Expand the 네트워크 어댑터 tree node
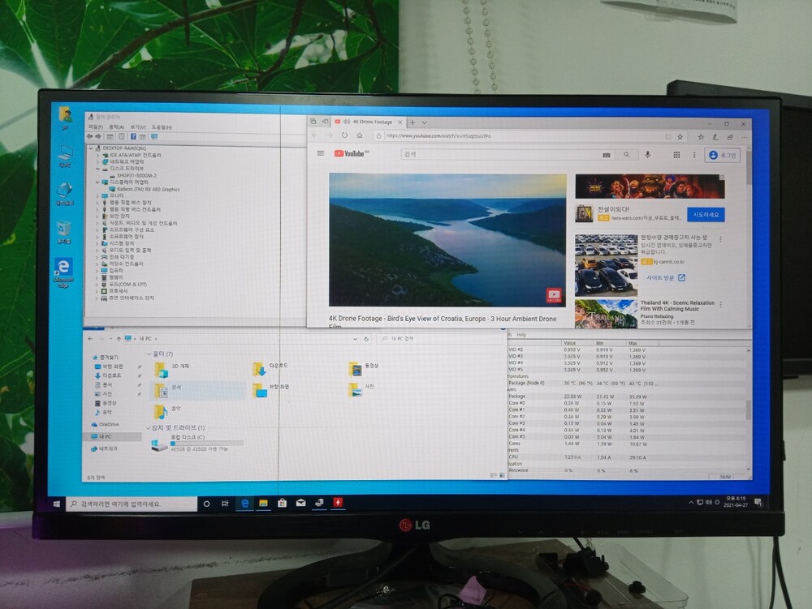The height and width of the screenshot is (609, 812). pyautogui.click(x=97, y=162)
